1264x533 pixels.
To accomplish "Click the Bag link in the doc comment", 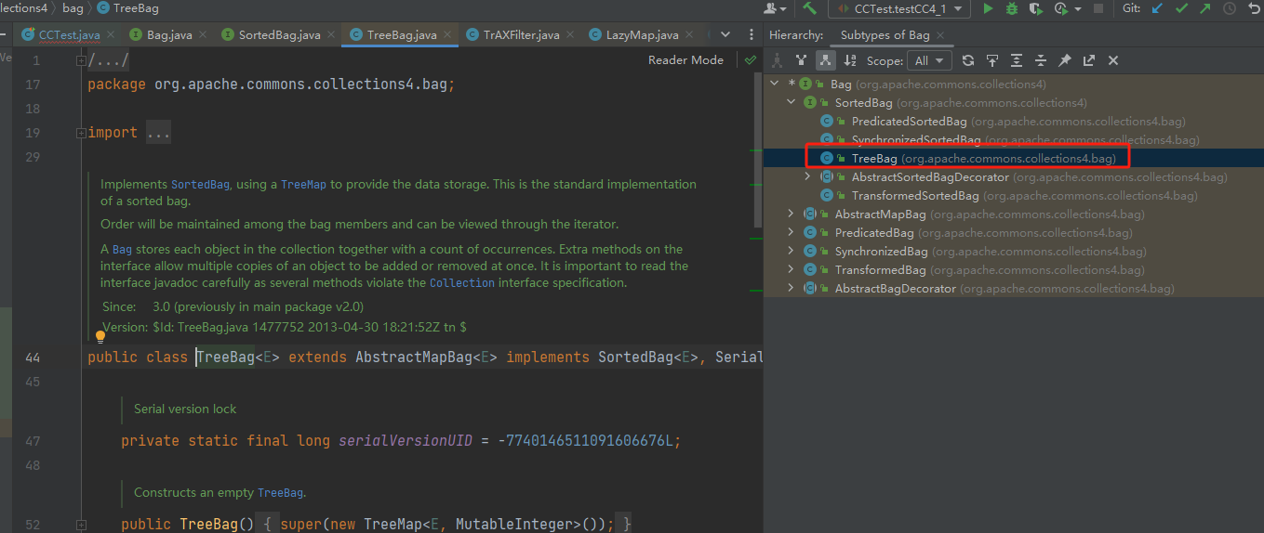I will 123,250.
